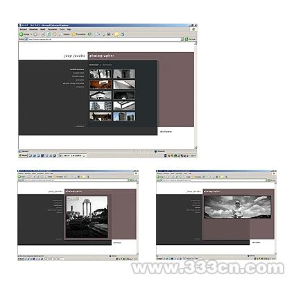Open blue sky towers thumbnail, bottom right
Image resolution: width=294 pixels, height=281 pixels.
tap(124, 117)
